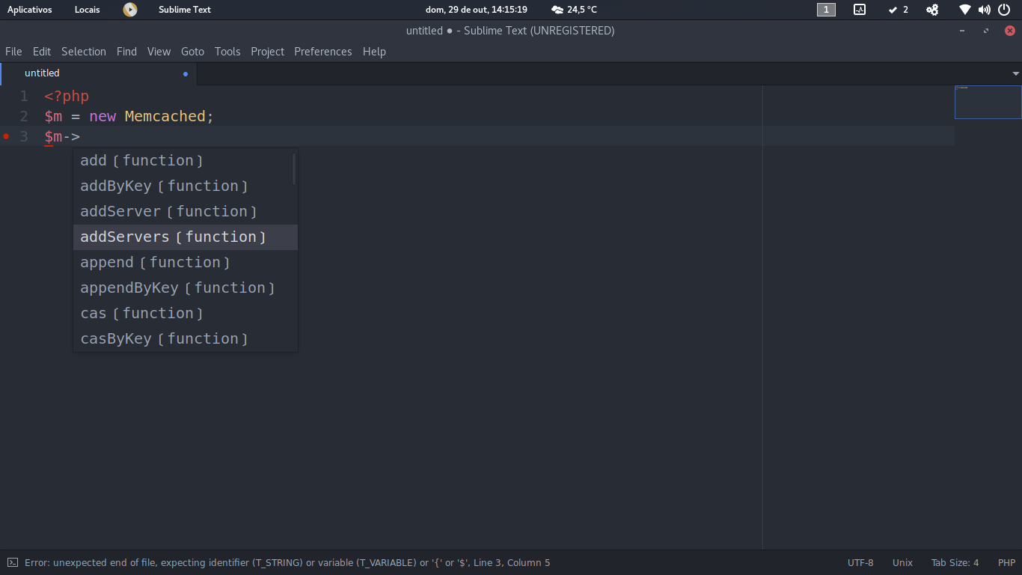Select addServers from the autocomplete popup
The height and width of the screenshot is (575, 1022).
click(x=174, y=237)
